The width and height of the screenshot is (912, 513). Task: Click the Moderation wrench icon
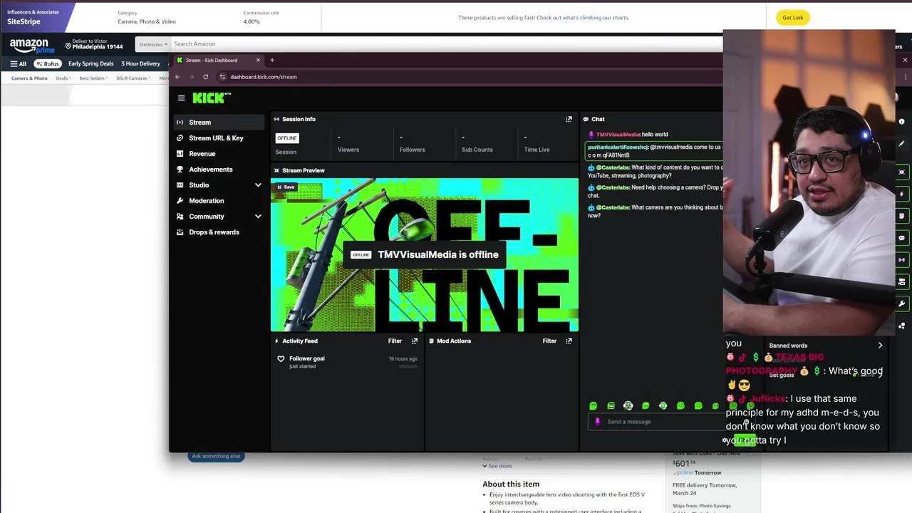coord(180,201)
